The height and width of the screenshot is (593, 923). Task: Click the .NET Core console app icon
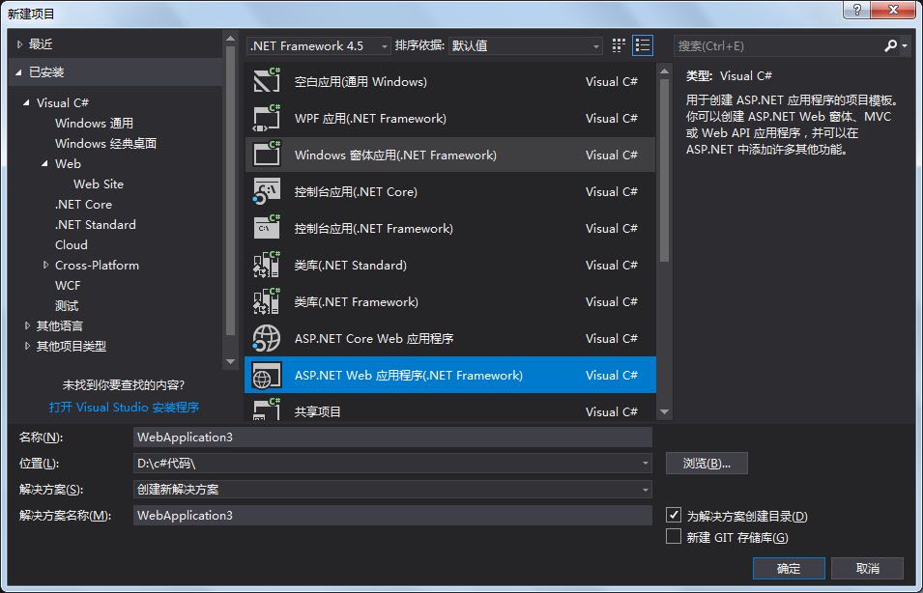[267, 191]
